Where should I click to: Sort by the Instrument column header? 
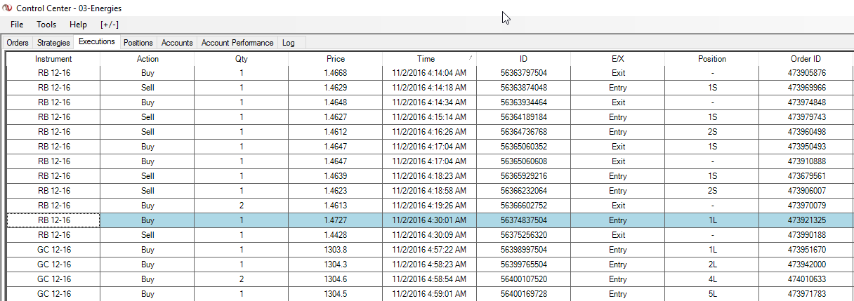[53, 59]
